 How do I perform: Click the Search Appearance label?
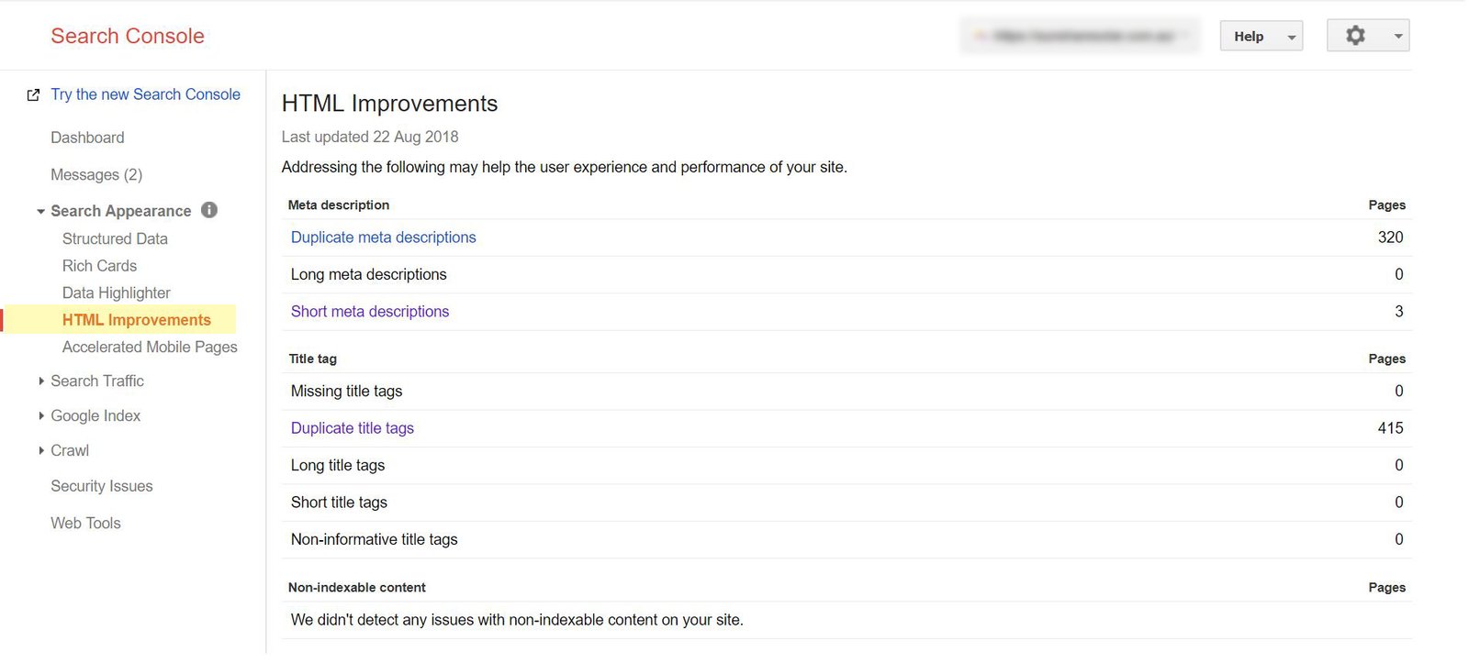(x=121, y=211)
